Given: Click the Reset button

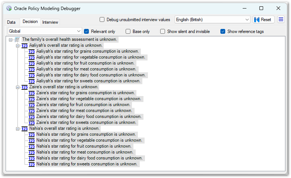Looking at the screenshot, I should pyautogui.click(x=263, y=19).
